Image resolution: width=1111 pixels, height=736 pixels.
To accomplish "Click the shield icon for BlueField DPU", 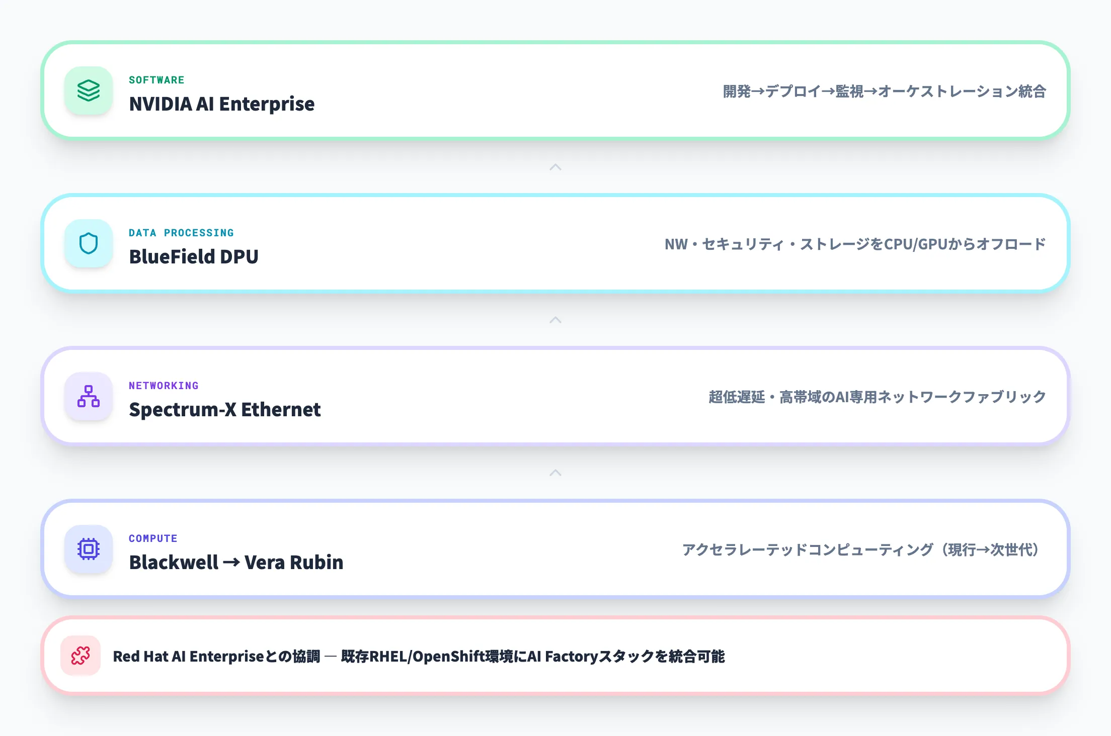I will (x=89, y=244).
